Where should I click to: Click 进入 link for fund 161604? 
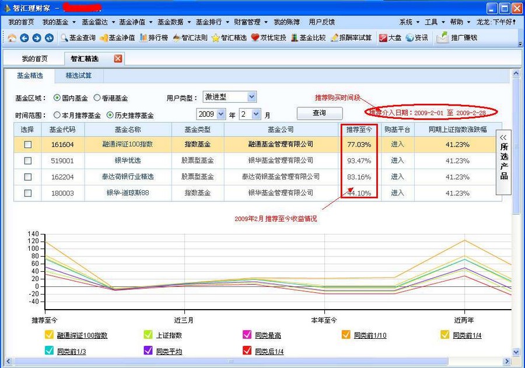(x=397, y=144)
